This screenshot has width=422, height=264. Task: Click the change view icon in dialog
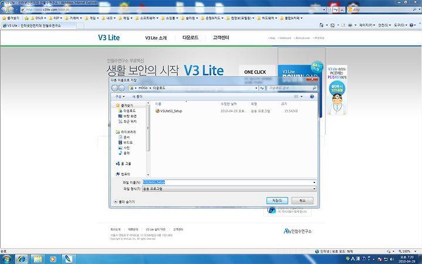point(297,96)
